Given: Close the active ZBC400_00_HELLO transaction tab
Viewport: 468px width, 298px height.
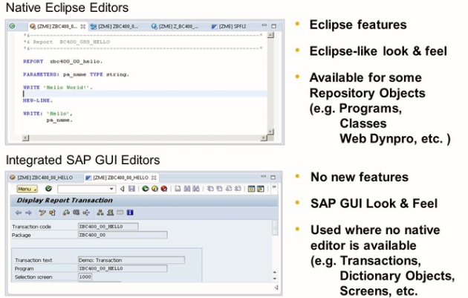Looking at the screenshot, I should (x=155, y=178).
